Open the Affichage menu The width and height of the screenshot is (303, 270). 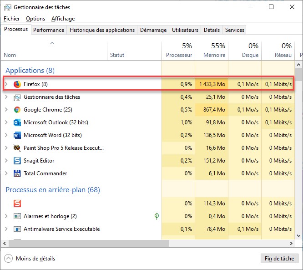tap(63, 19)
